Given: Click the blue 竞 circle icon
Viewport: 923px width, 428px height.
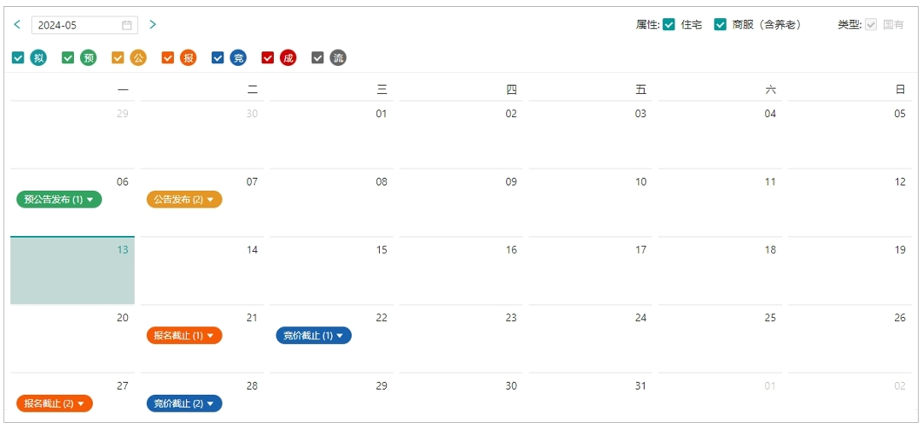Looking at the screenshot, I should pos(238,57).
